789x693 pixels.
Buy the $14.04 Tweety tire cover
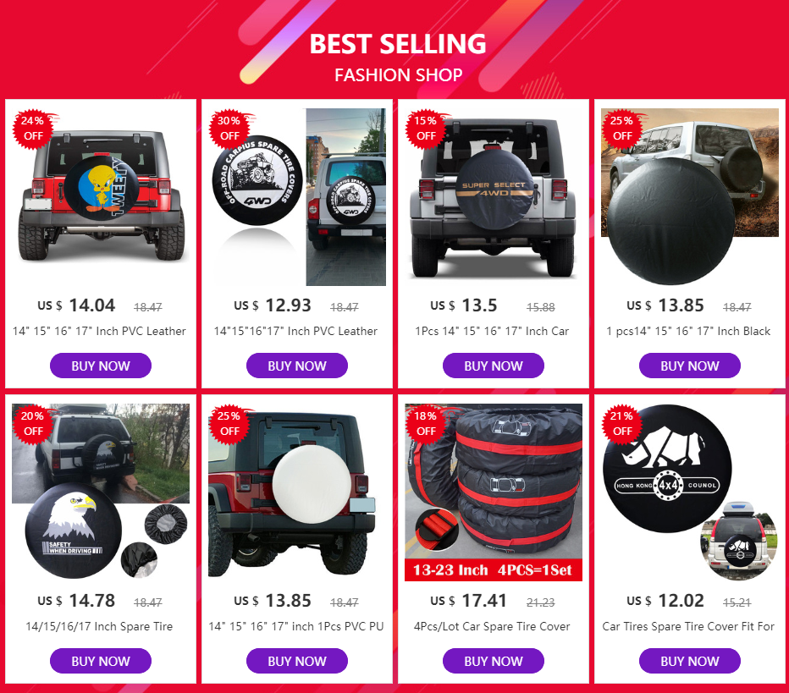(101, 366)
